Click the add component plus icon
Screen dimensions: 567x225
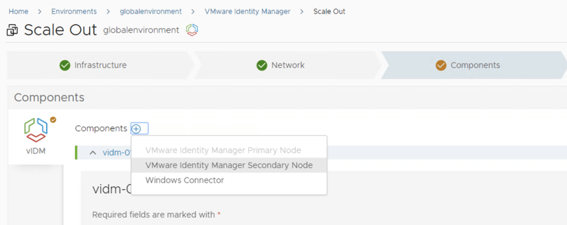pos(136,128)
